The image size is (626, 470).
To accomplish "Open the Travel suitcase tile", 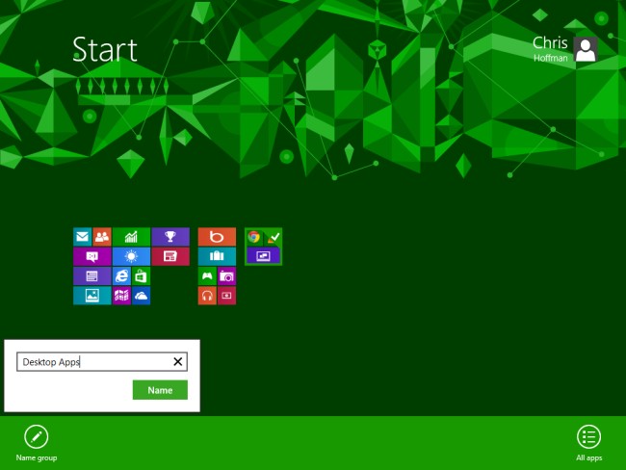I will pos(217,256).
